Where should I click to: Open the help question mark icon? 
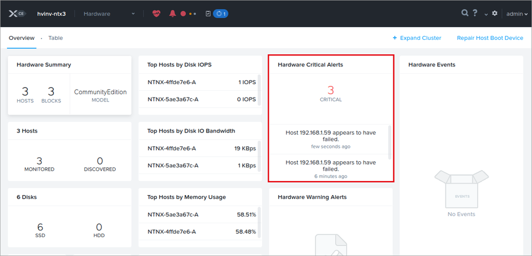click(x=475, y=13)
